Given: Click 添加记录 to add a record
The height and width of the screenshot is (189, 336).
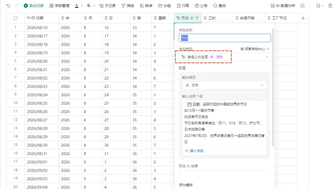Looking at the screenshot, I should [x=34, y=6].
